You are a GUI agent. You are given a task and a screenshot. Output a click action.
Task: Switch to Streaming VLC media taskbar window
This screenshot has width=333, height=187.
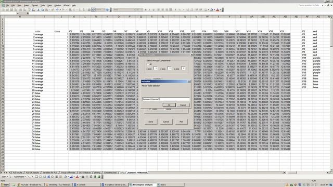coord(58,185)
